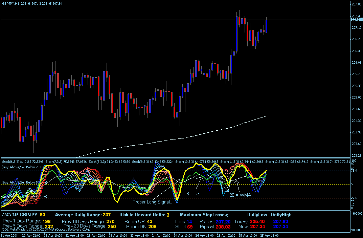Select the 'Room UP: 43' readout
The width and height of the screenshot is (363, 238).
(x=138, y=221)
